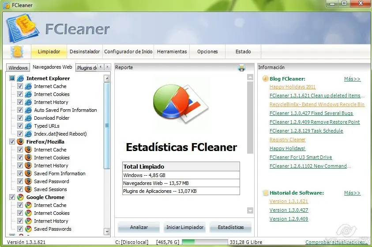Click FCleaner title bar app icon
Image resolution: width=372 pixels, height=247 pixels.
pyautogui.click(x=7, y=5)
